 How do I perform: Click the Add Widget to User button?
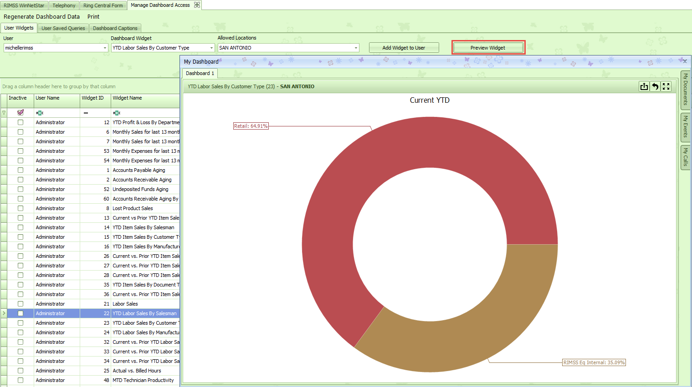[x=404, y=48]
